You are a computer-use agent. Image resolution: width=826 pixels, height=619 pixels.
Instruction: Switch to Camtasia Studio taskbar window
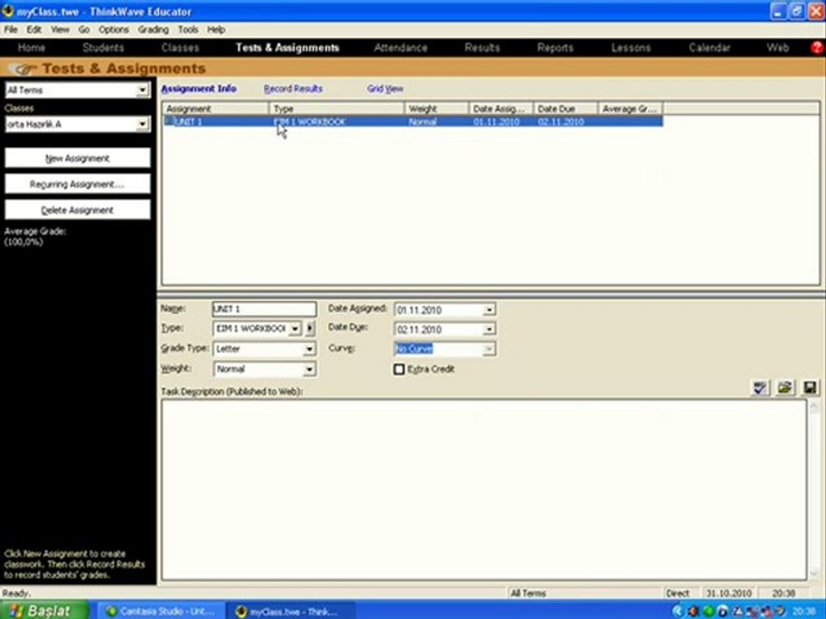[x=161, y=611]
